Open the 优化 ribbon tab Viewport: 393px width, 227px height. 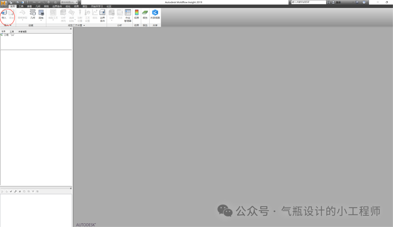(x=68, y=6)
